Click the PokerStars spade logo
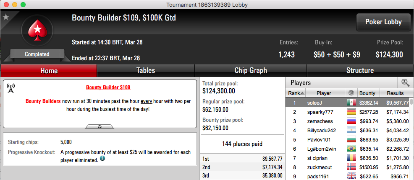The width and height of the screenshot is (414, 180). tap(37, 30)
